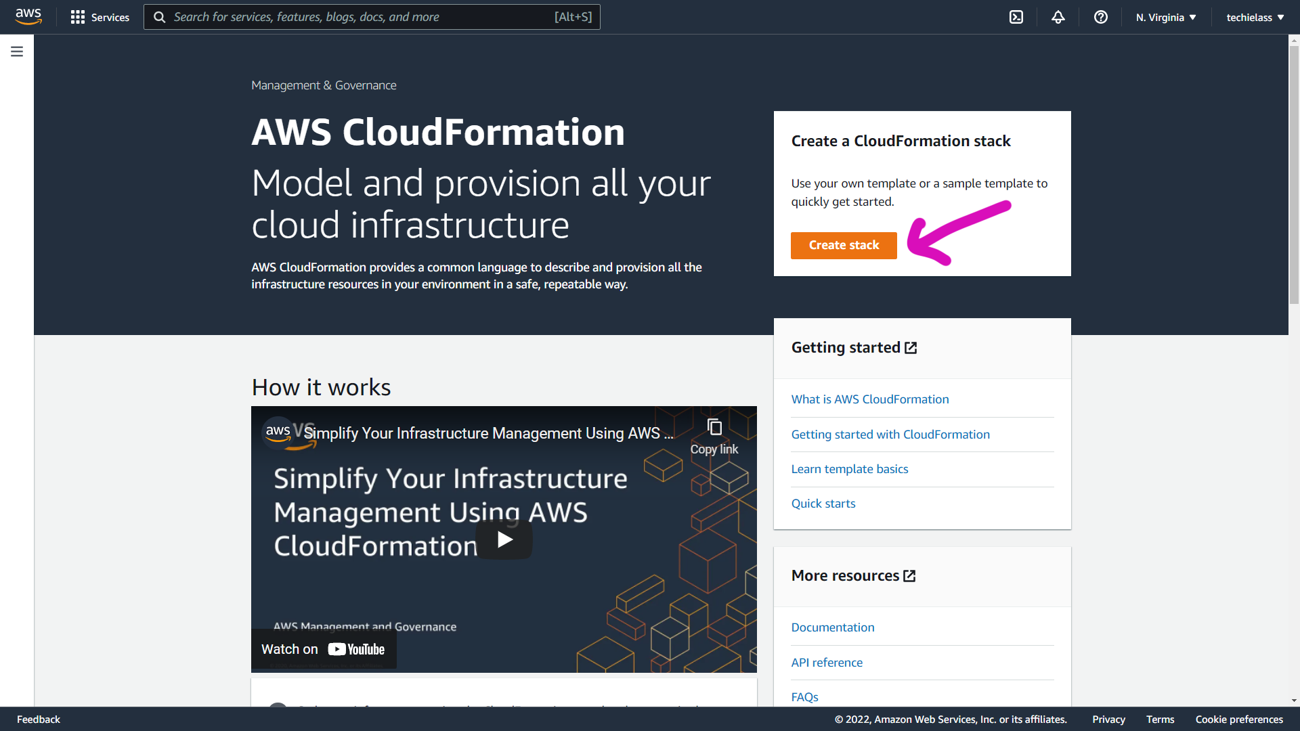Viewport: 1300px width, 731px height.
Task: Click the Copy link icon on the video
Action: point(714,426)
